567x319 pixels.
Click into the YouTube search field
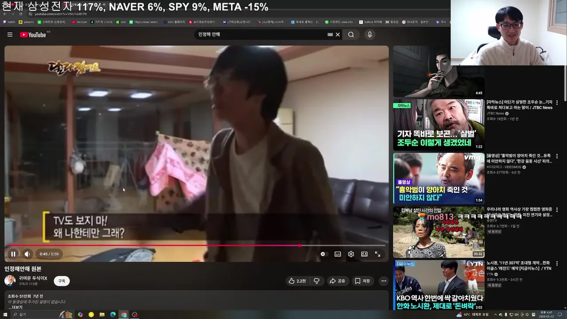coord(261,35)
